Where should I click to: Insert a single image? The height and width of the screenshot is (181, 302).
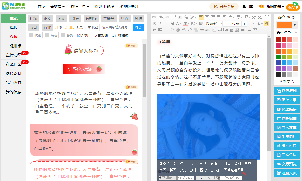pos(219,30)
